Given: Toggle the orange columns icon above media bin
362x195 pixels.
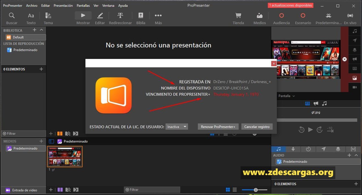Looking at the screenshot, I should (x=60, y=133).
